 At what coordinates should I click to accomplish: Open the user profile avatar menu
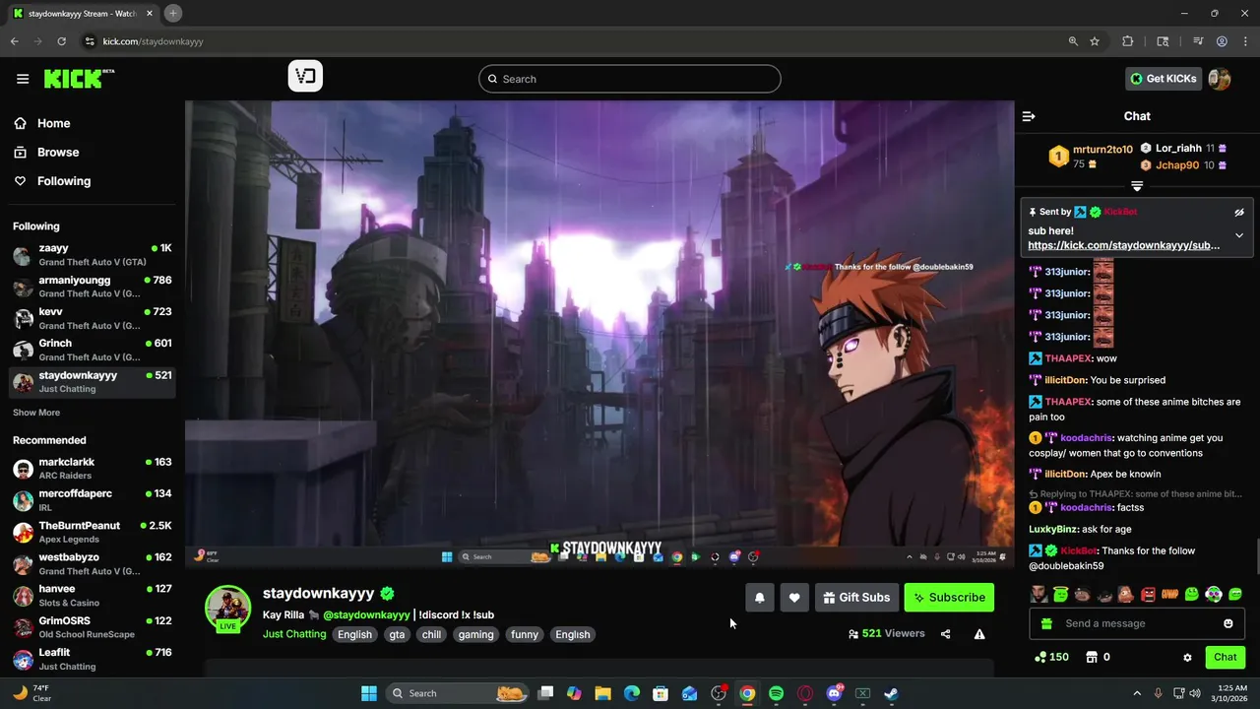click(1220, 79)
